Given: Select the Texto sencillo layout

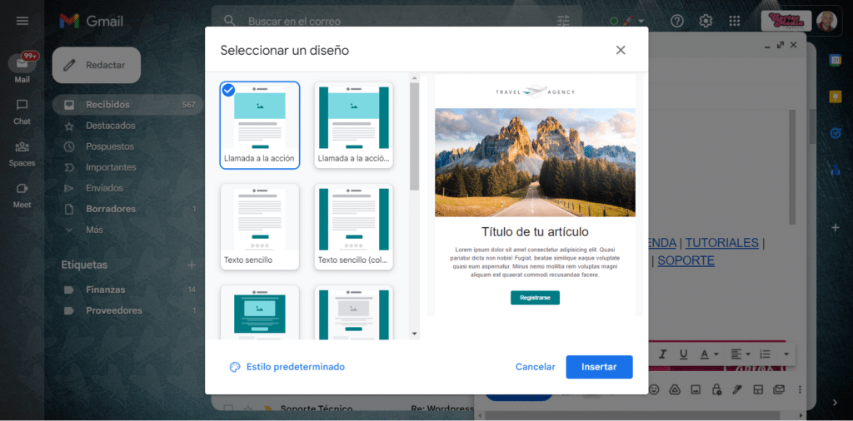Looking at the screenshot, I should [x=260, y=226].
